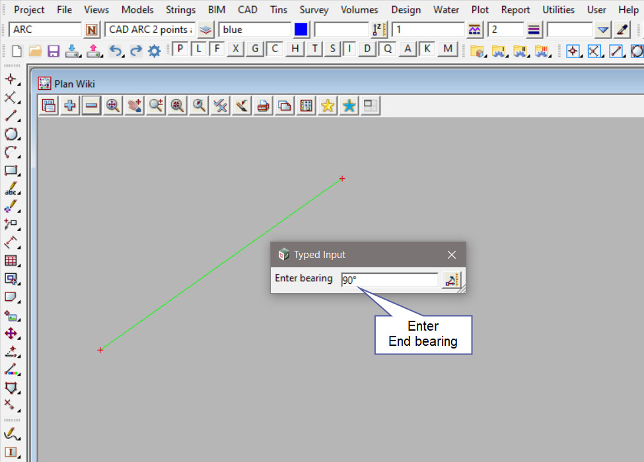Click the blue plus add-models icon
The image size is (644, 462).
pos(69,106)
